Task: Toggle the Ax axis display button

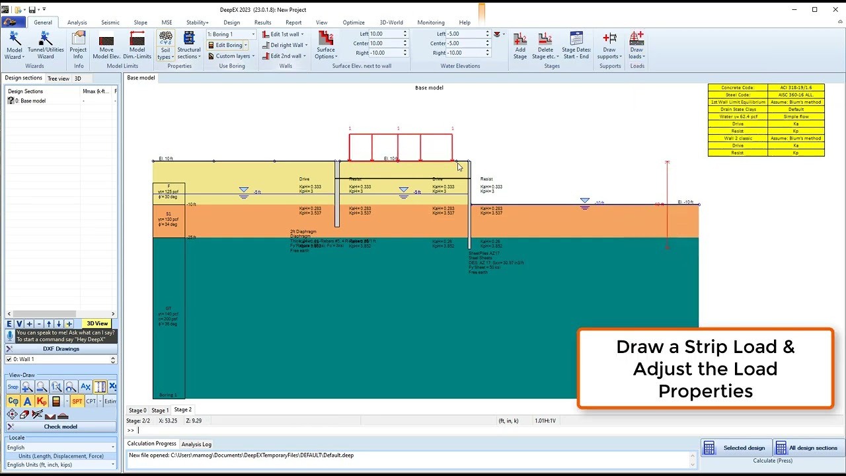Action: tap(85, 387)
